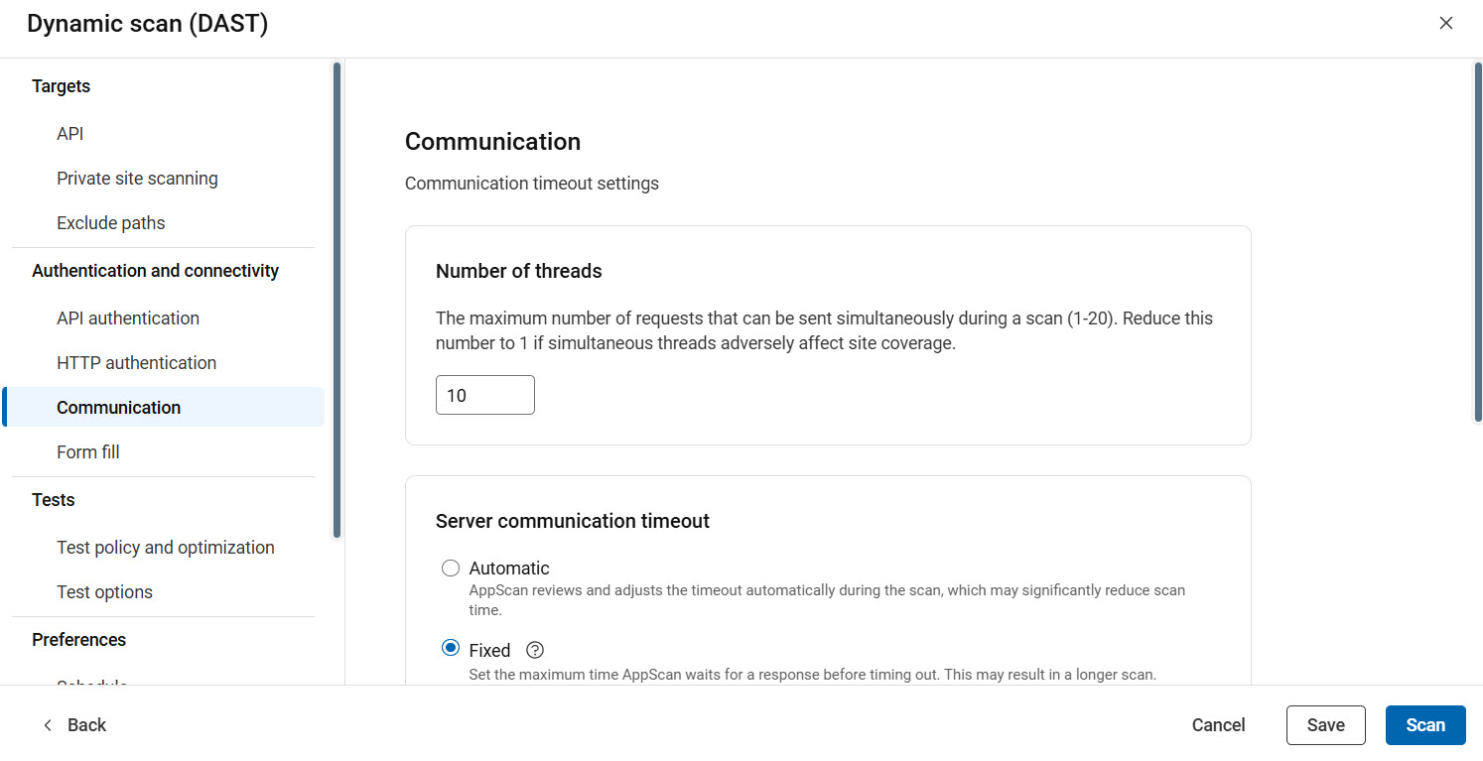The width and height of the screenshot is (1483, 761).
Task: Click the back chevron arrow
Action: [x=47, y=724]
